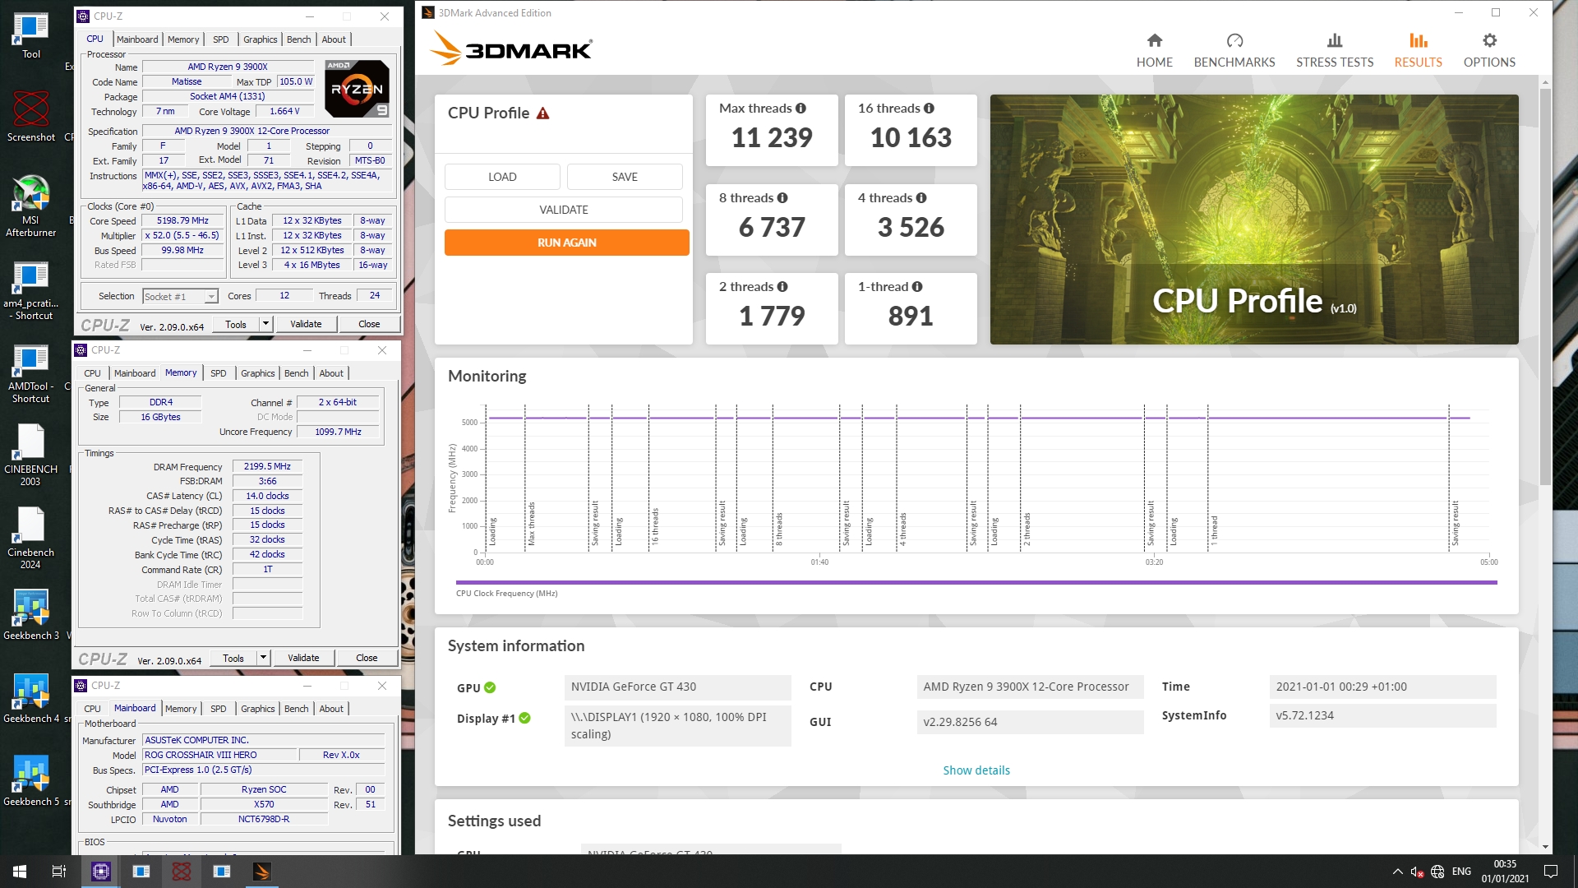1578x888 pixels.
Task: Click info icon next to 2 threads
Action: pyautogui.click(x=782, y=287)
